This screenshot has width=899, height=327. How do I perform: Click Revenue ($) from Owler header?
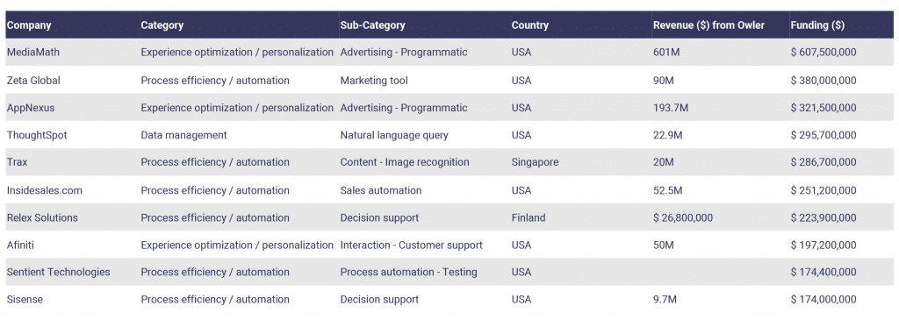pos(708,25)
